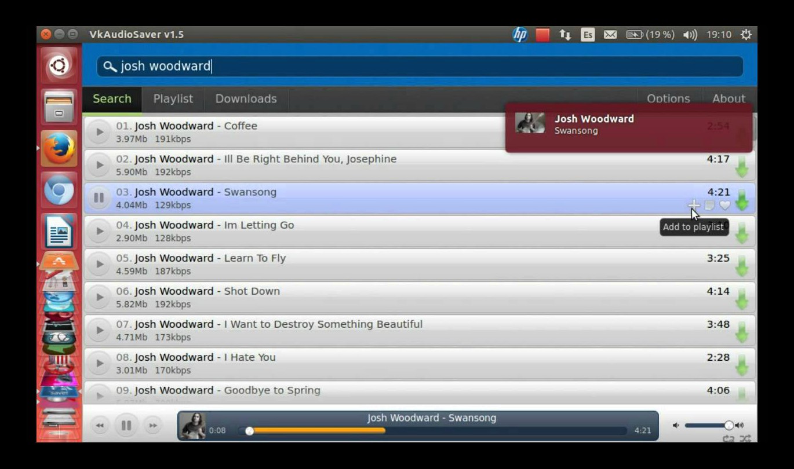This screenshot has width=794, height=469.
Task: Open the About page
Action: (729, 98)
